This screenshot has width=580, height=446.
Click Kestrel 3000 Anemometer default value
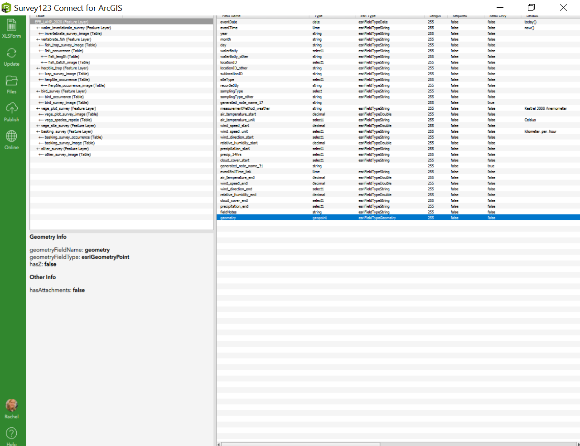546,108
